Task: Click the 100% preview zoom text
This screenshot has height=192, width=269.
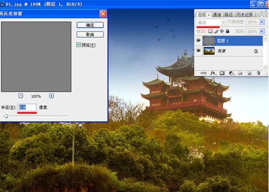Action: pos(36,96)
